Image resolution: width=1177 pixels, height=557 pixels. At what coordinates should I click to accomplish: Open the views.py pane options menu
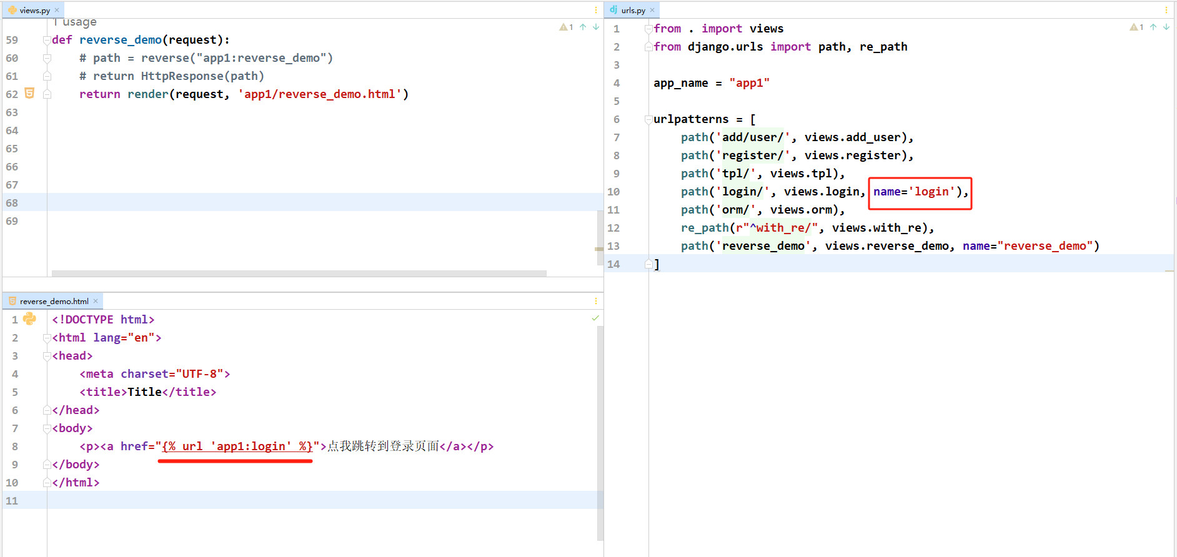tap(595, 10)
